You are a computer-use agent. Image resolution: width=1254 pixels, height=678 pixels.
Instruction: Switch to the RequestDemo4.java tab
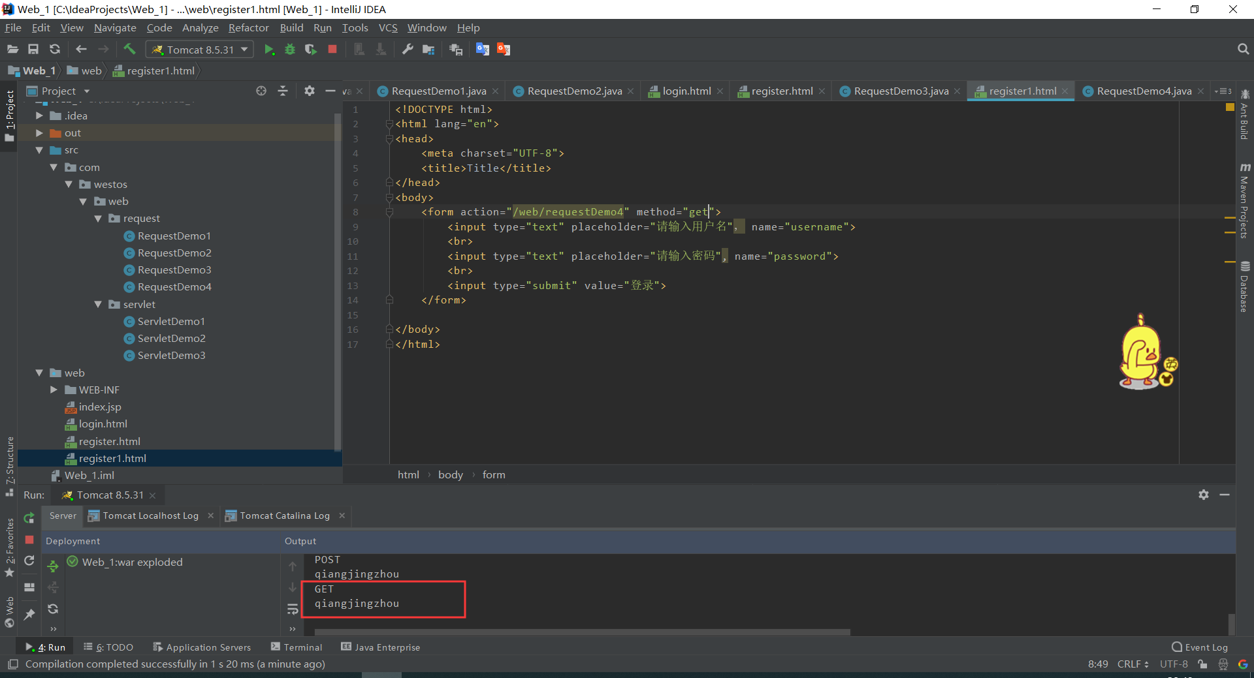click(x=1144, y=91)
